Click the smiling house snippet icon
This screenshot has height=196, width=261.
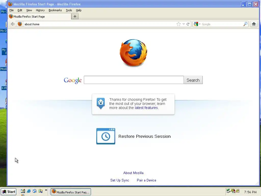(x=101, y=104)
